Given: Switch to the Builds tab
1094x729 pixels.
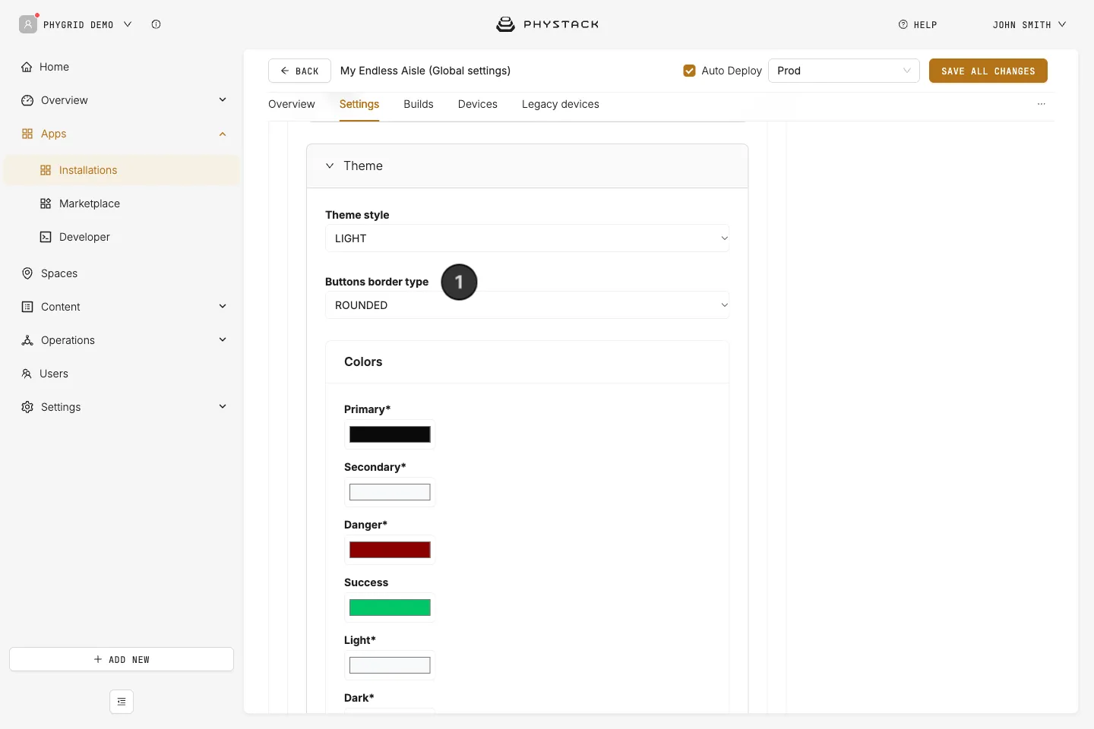Looking at the screenshot, I should tap(419, 104).
